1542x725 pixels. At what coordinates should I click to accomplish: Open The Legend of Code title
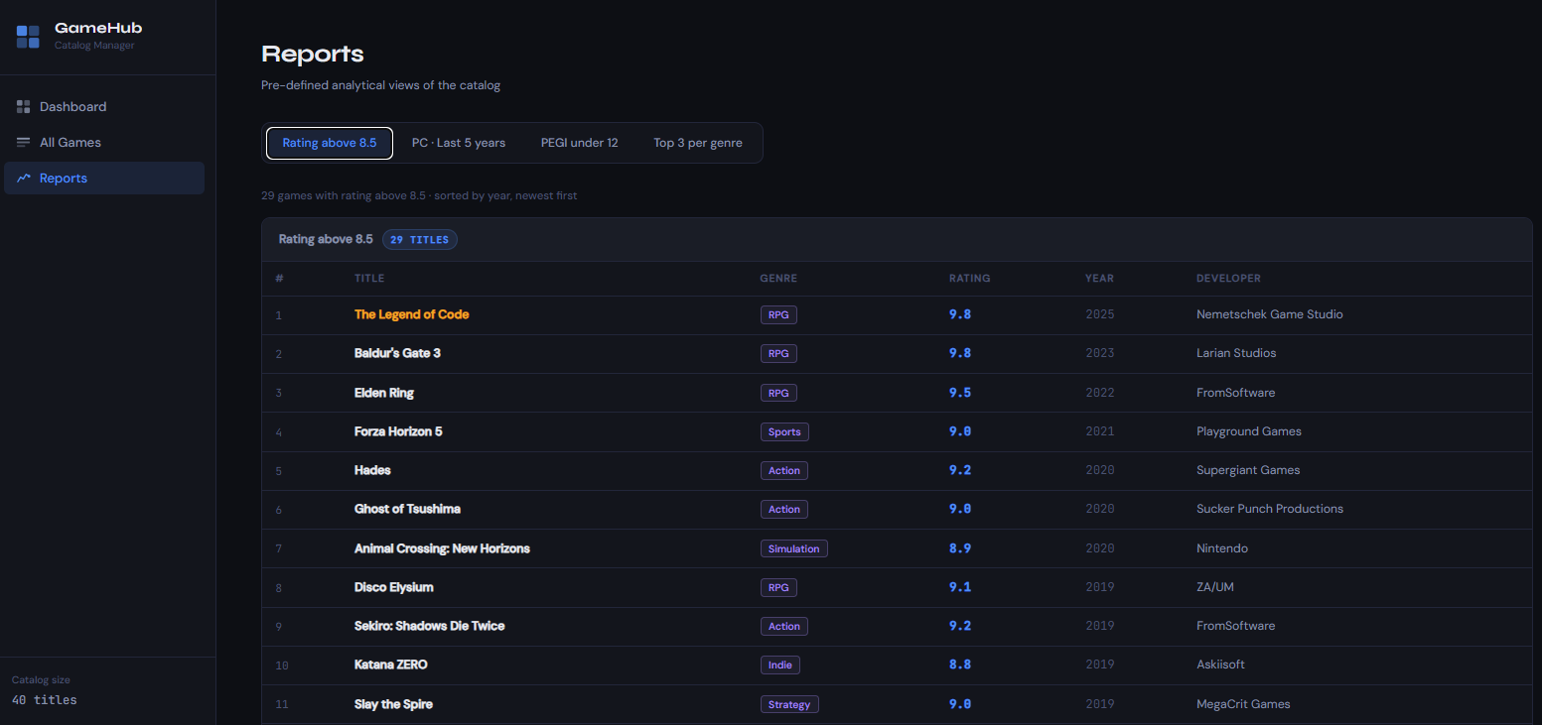411,314
